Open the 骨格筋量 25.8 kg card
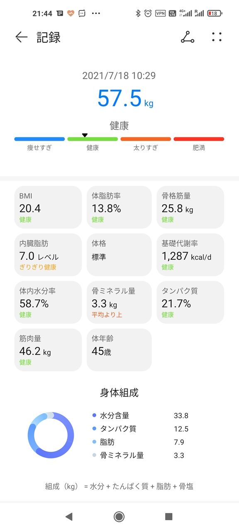The image size is (239, 531). 190,207
